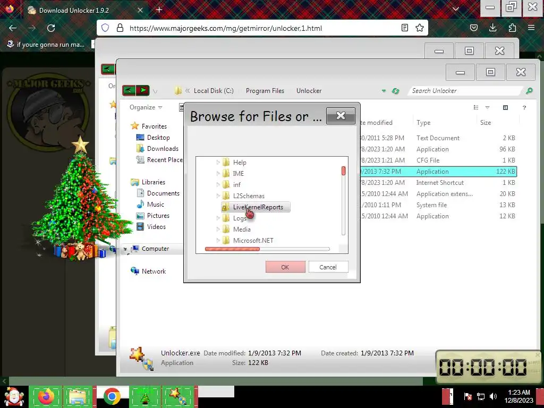Image resolution: width=544 pixels, height=408 pixels.
Task: Expand the inf folder node
Action: [218, 184]
